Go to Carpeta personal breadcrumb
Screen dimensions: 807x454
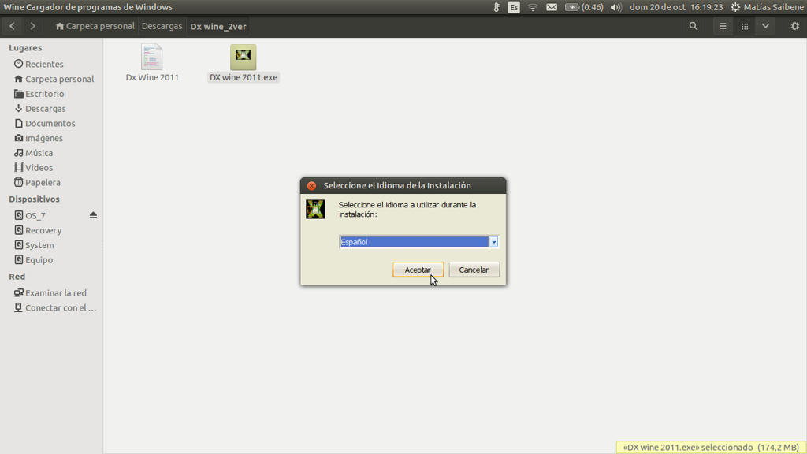click(x=95, y=26)
